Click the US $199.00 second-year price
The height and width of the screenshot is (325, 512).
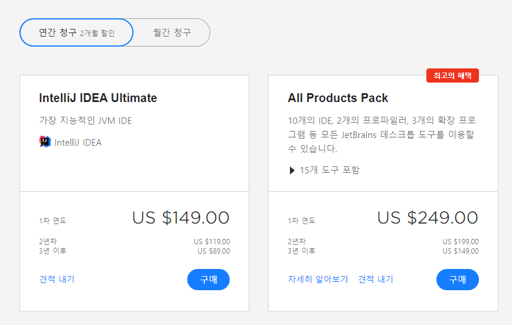click(461, 242)
